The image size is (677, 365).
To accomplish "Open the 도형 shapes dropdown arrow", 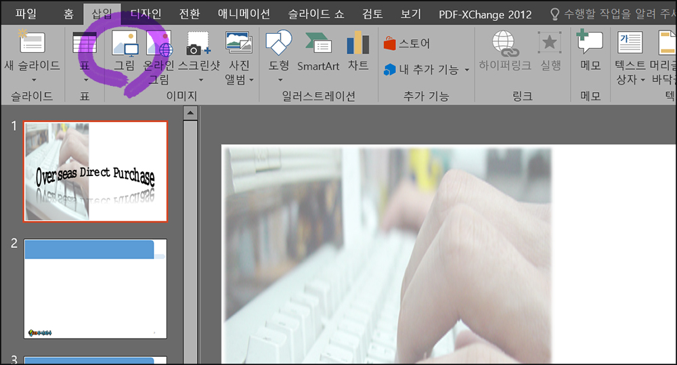I will tap(280, 80).
